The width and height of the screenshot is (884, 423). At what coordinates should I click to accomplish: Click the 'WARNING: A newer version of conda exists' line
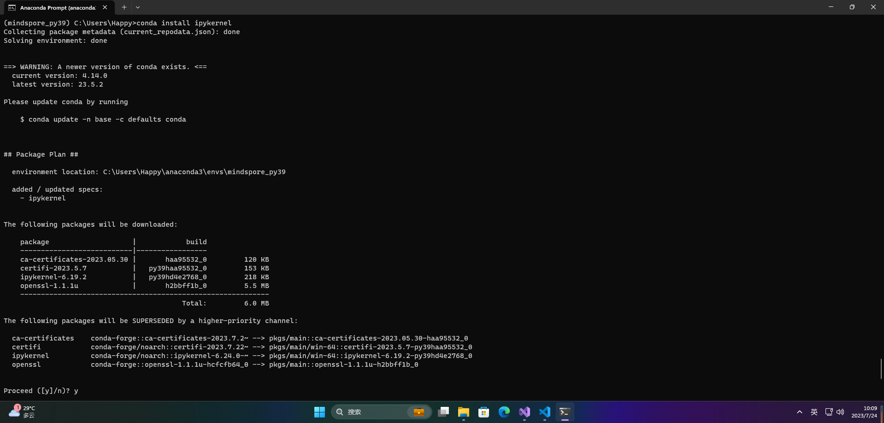[105, 67]
